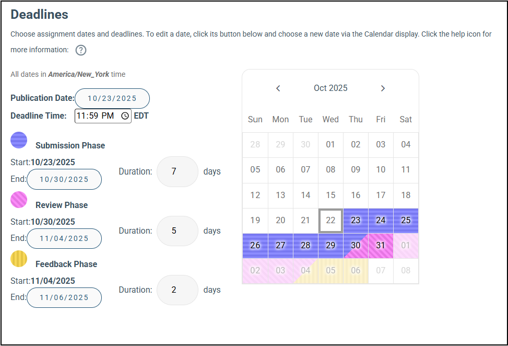
Task: Select October 31 on the calendar
Action: point(381,246)
